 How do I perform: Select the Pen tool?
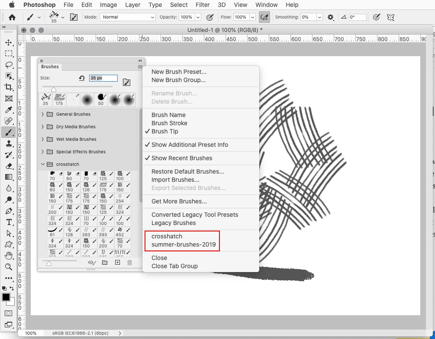(9, 211)
